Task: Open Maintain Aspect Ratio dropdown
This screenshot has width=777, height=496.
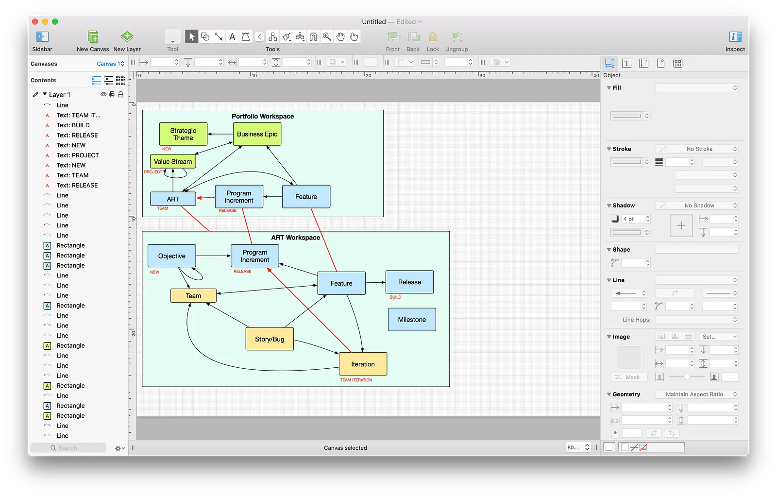Action: pyautogui.click(x=697, y=394)
